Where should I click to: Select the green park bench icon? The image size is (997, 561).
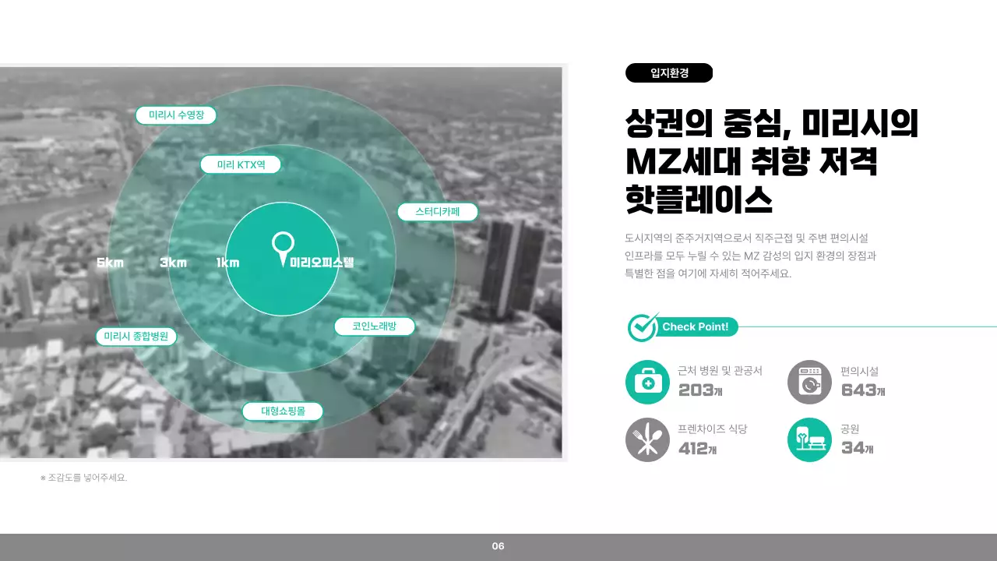809,439
